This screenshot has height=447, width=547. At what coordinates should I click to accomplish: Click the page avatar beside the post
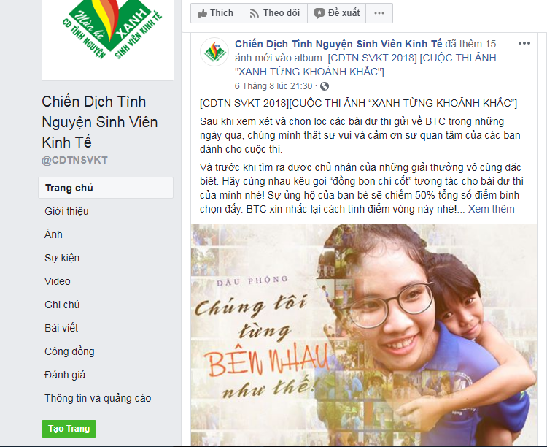coord(214,52)
